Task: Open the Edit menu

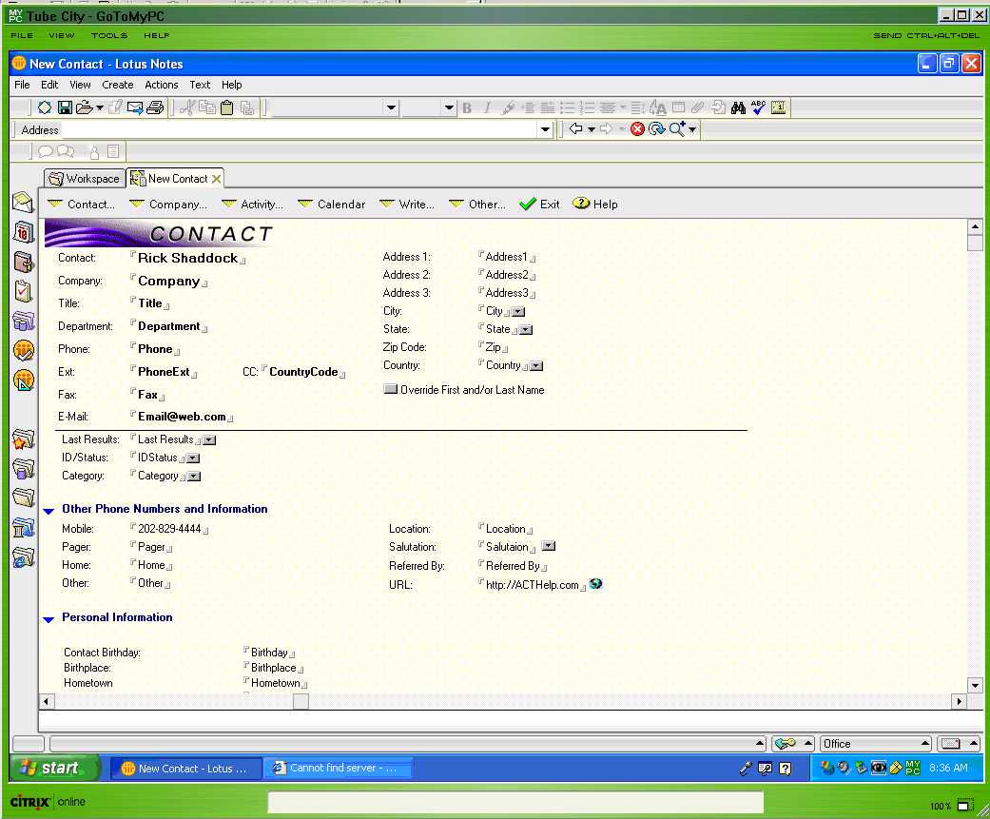Action: [49, 85]
